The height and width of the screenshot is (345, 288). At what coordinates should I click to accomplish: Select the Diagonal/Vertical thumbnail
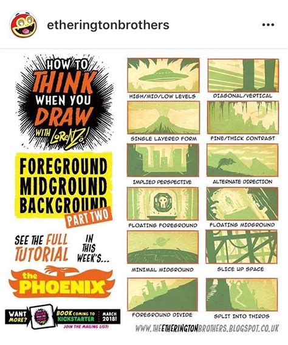(243, 75)
